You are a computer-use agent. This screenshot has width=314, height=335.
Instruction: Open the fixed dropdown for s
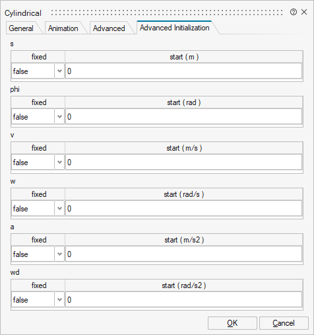(x=38, y=71)
